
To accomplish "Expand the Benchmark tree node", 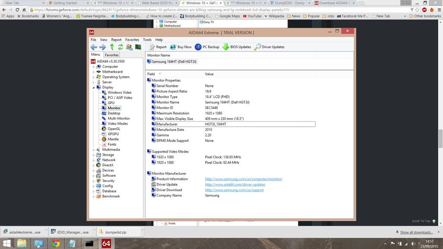I will 93,197.
